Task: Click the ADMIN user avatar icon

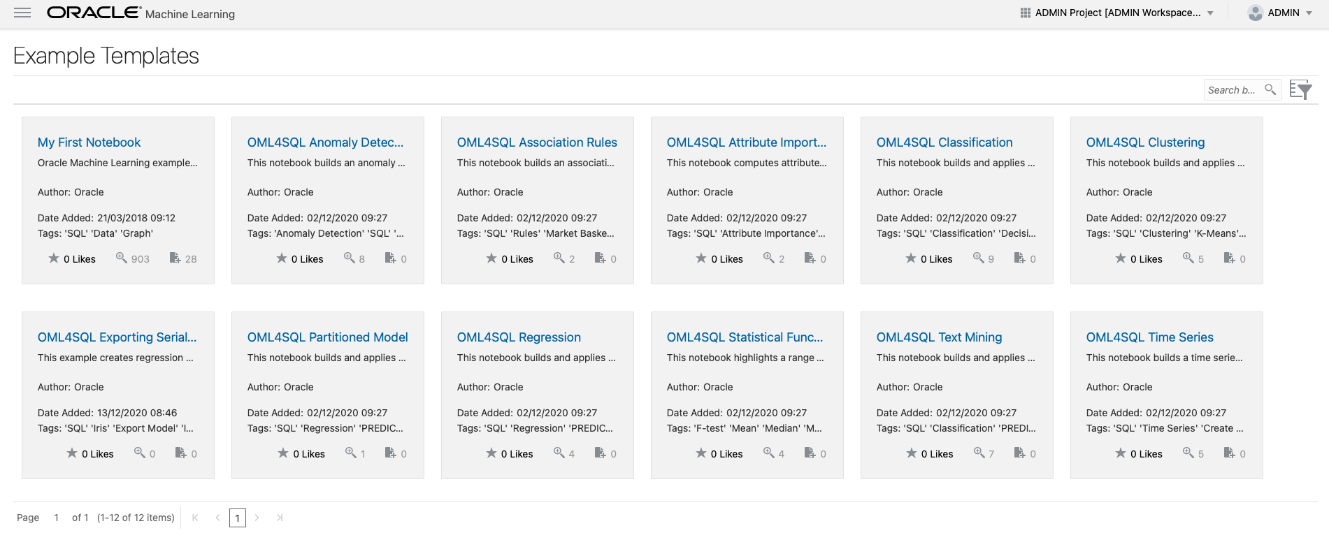Action: pos(1256,13)
